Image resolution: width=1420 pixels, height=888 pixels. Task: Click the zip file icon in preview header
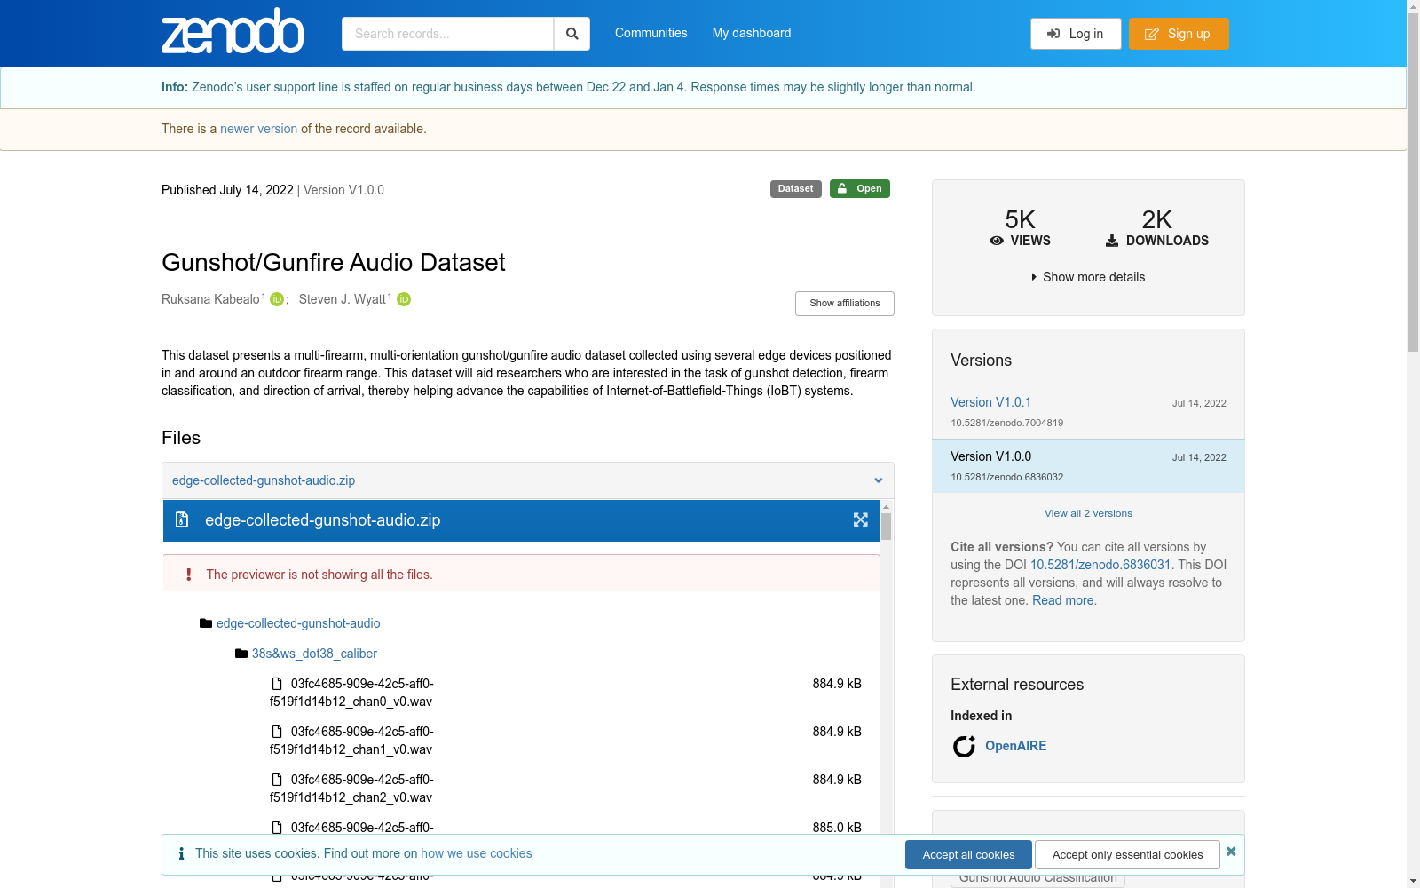(182, 519)
